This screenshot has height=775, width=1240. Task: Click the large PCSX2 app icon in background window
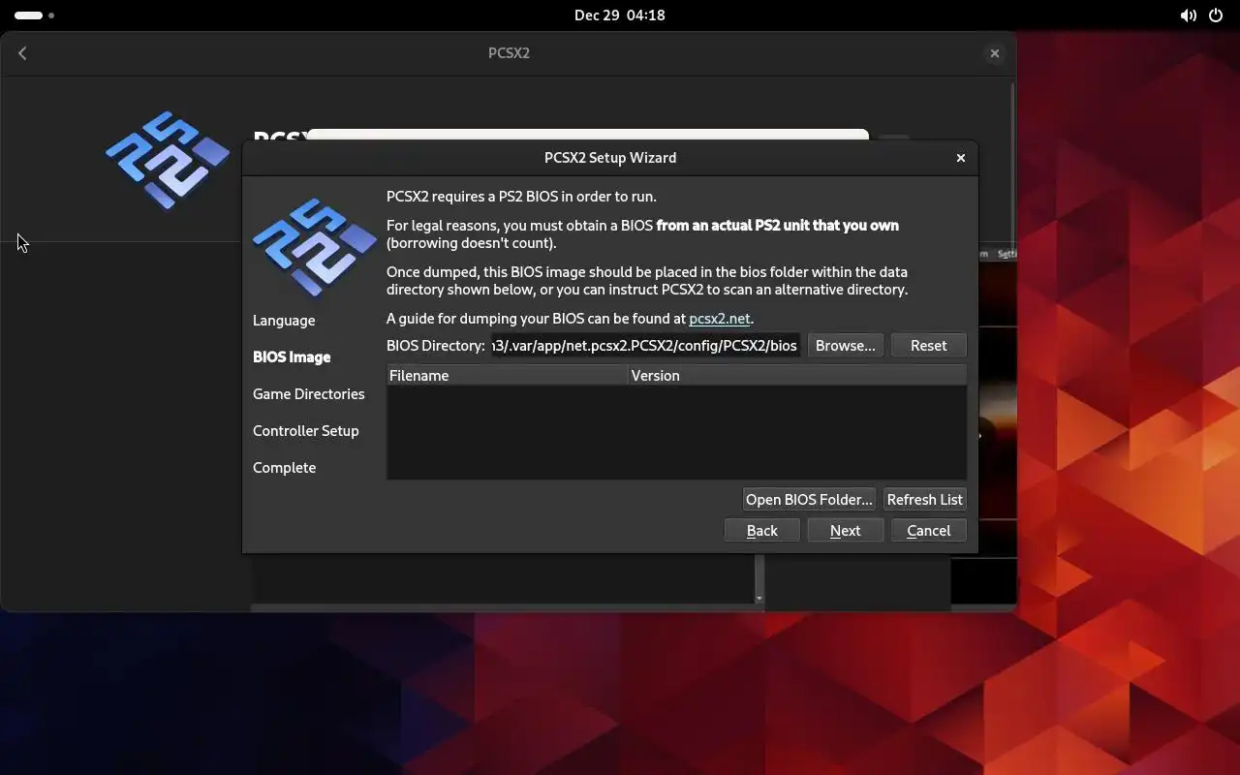click(x=167, y=160)
